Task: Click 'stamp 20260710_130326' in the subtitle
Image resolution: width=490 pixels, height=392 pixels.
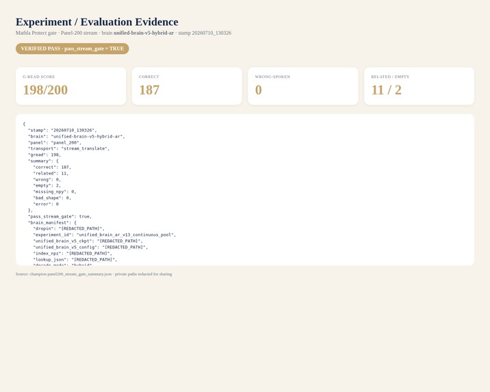Action: (x=205, y=33)
